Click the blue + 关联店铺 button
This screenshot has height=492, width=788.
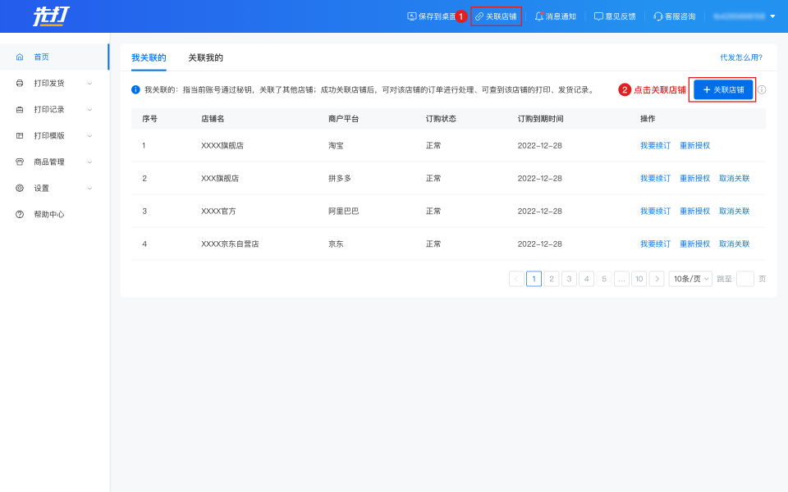722,89
